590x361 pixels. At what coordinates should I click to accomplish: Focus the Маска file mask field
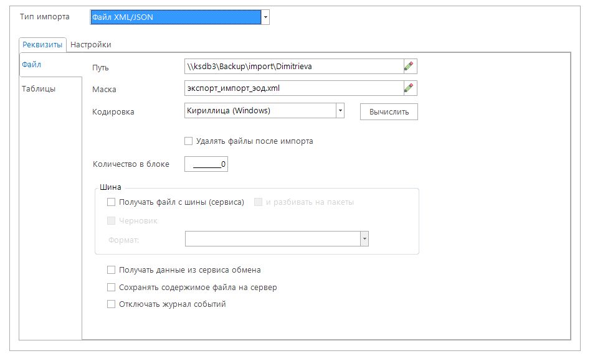pyautogui.click(x=292, y=88)
